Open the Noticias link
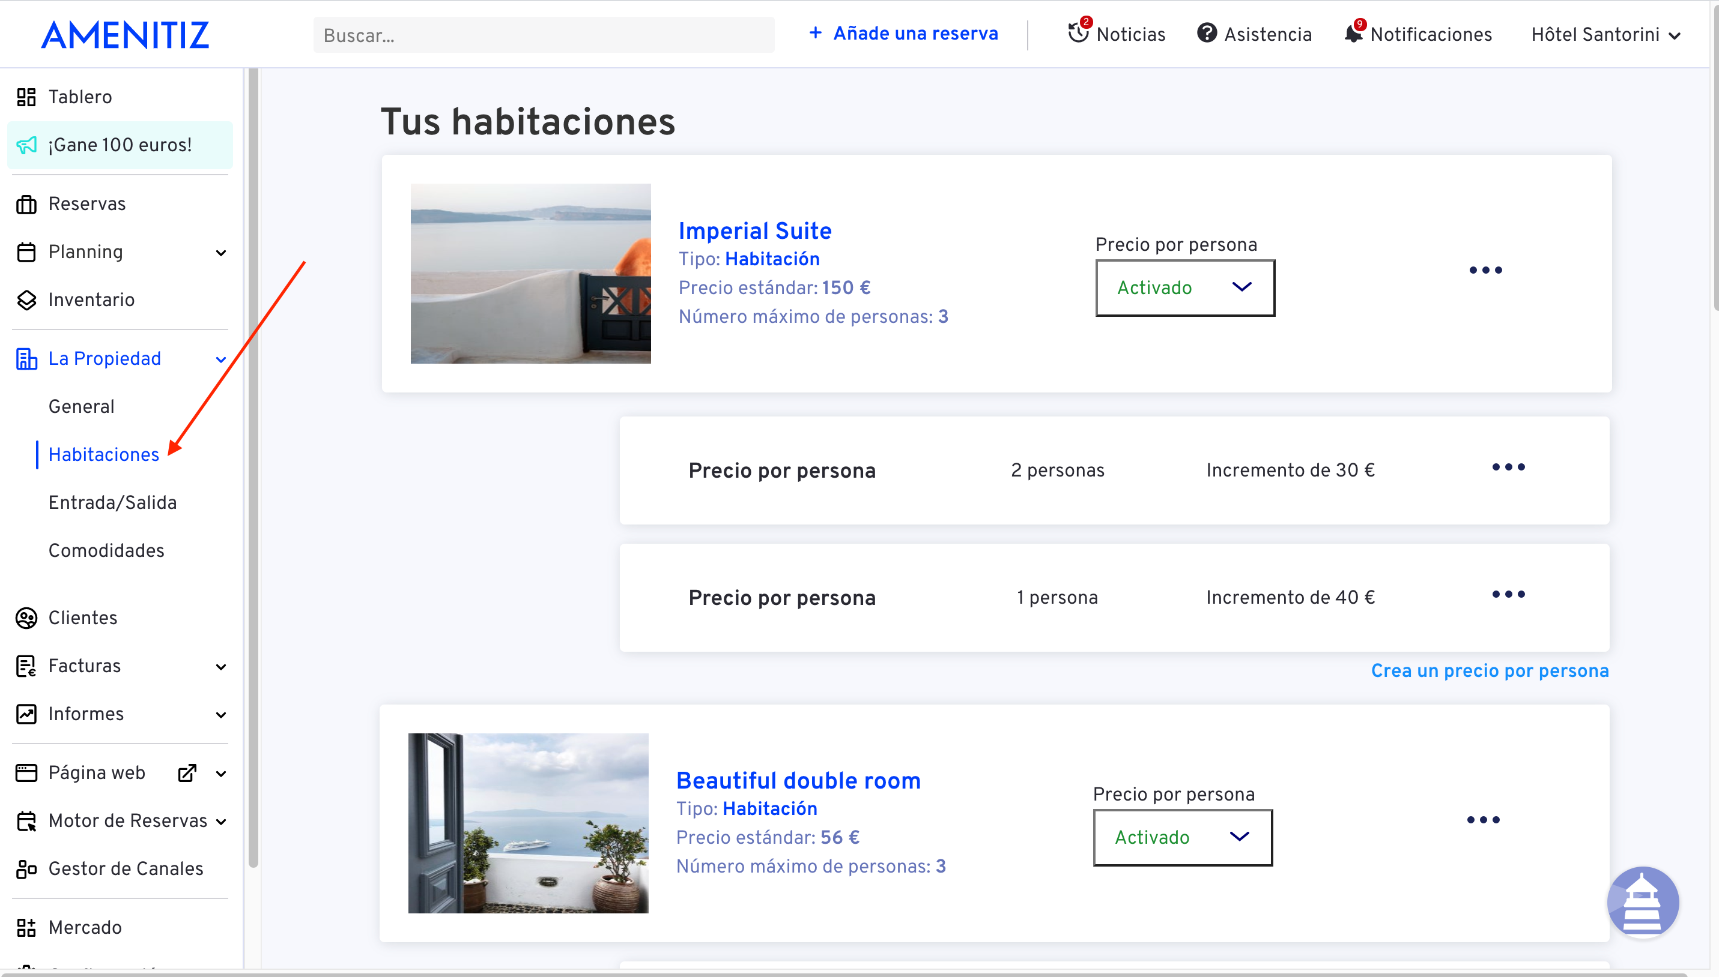This screenshot has height=977, width=1719. [1131, 35]
